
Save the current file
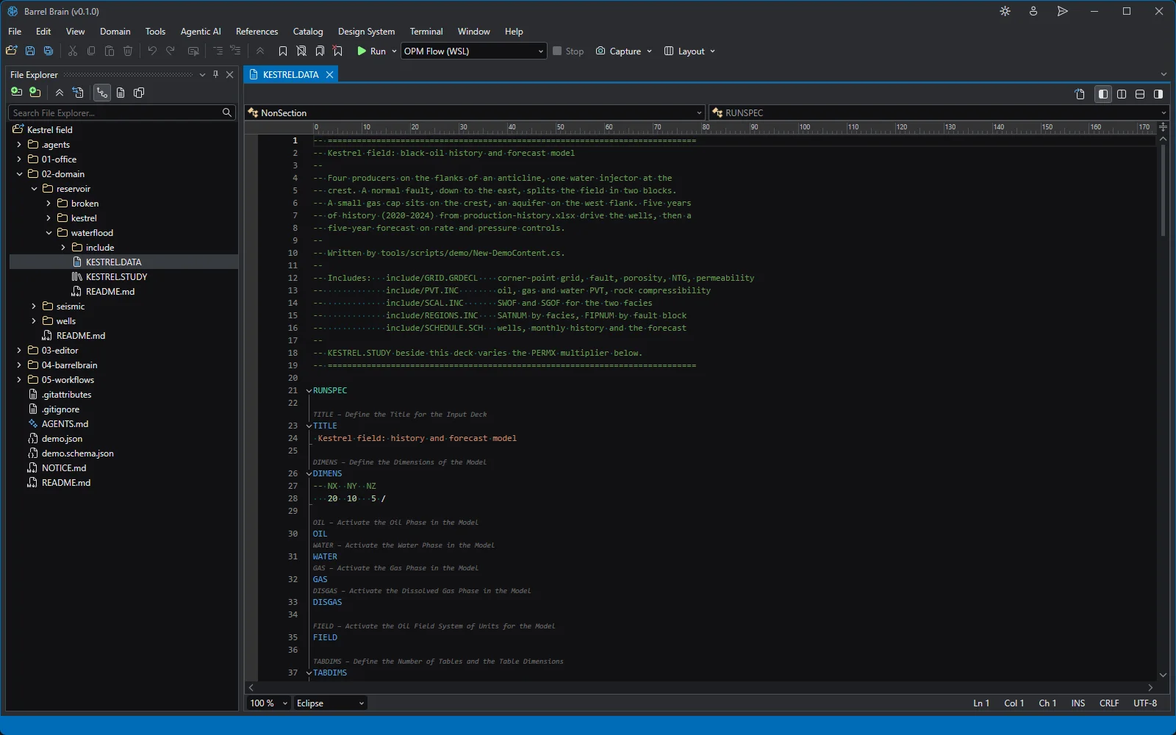30,51
